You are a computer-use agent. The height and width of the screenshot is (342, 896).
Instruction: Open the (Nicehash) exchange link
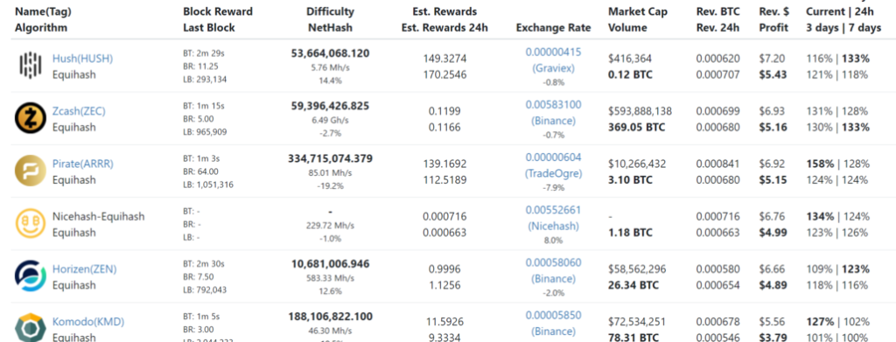click(x=553, y=226)
